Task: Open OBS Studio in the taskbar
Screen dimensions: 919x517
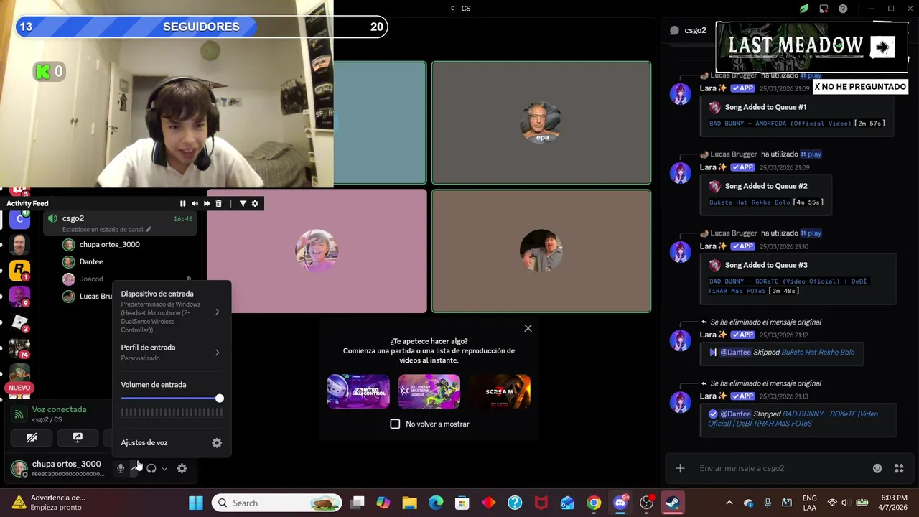Action: point(647,503)
